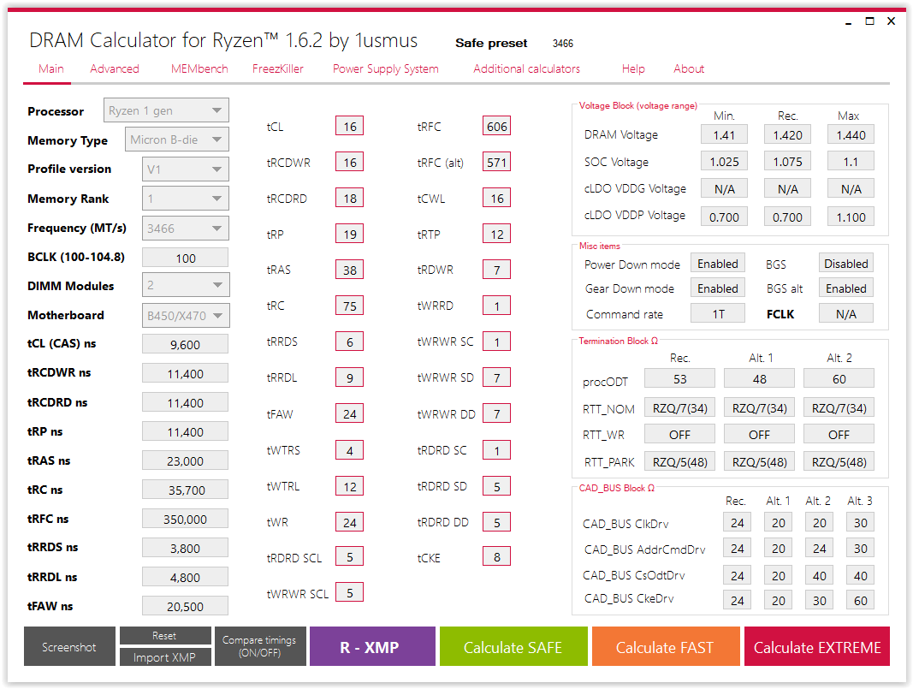Click RTT_NOM Rec. RZQ/7(34) value
Screen dimensions: 913x689
click(679, 408)
